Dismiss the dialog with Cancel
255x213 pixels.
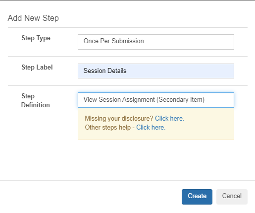point(232,197)
